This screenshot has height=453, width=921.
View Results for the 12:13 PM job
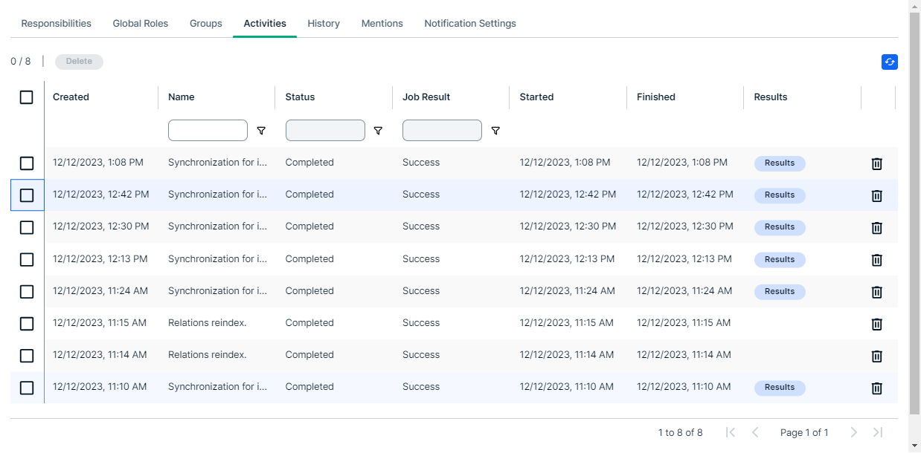[x=780, y=259]
